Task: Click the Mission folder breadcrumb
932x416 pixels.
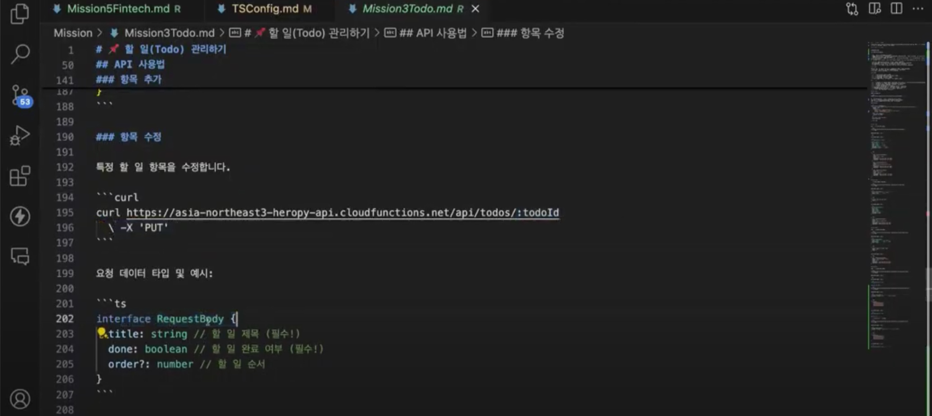Action: pos(73,33)
